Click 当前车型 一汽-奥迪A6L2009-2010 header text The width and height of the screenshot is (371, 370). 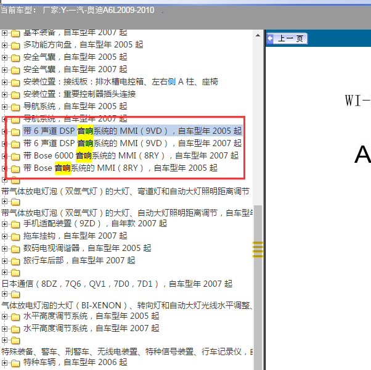[x=78, y=10]
